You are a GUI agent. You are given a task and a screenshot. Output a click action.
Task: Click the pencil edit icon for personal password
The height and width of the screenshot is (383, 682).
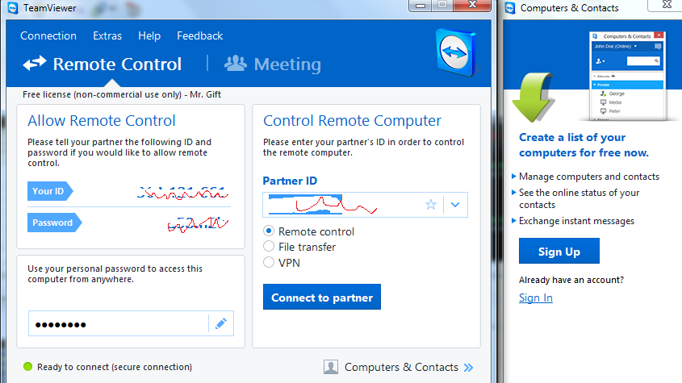[x=221, y=323]
